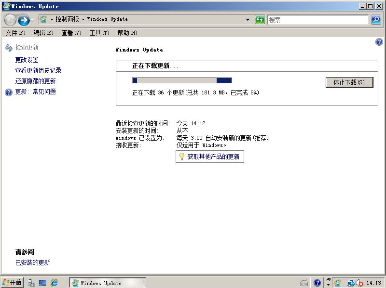Open the 查看(V) menu
Screen dimensions: 386x288
71,33
